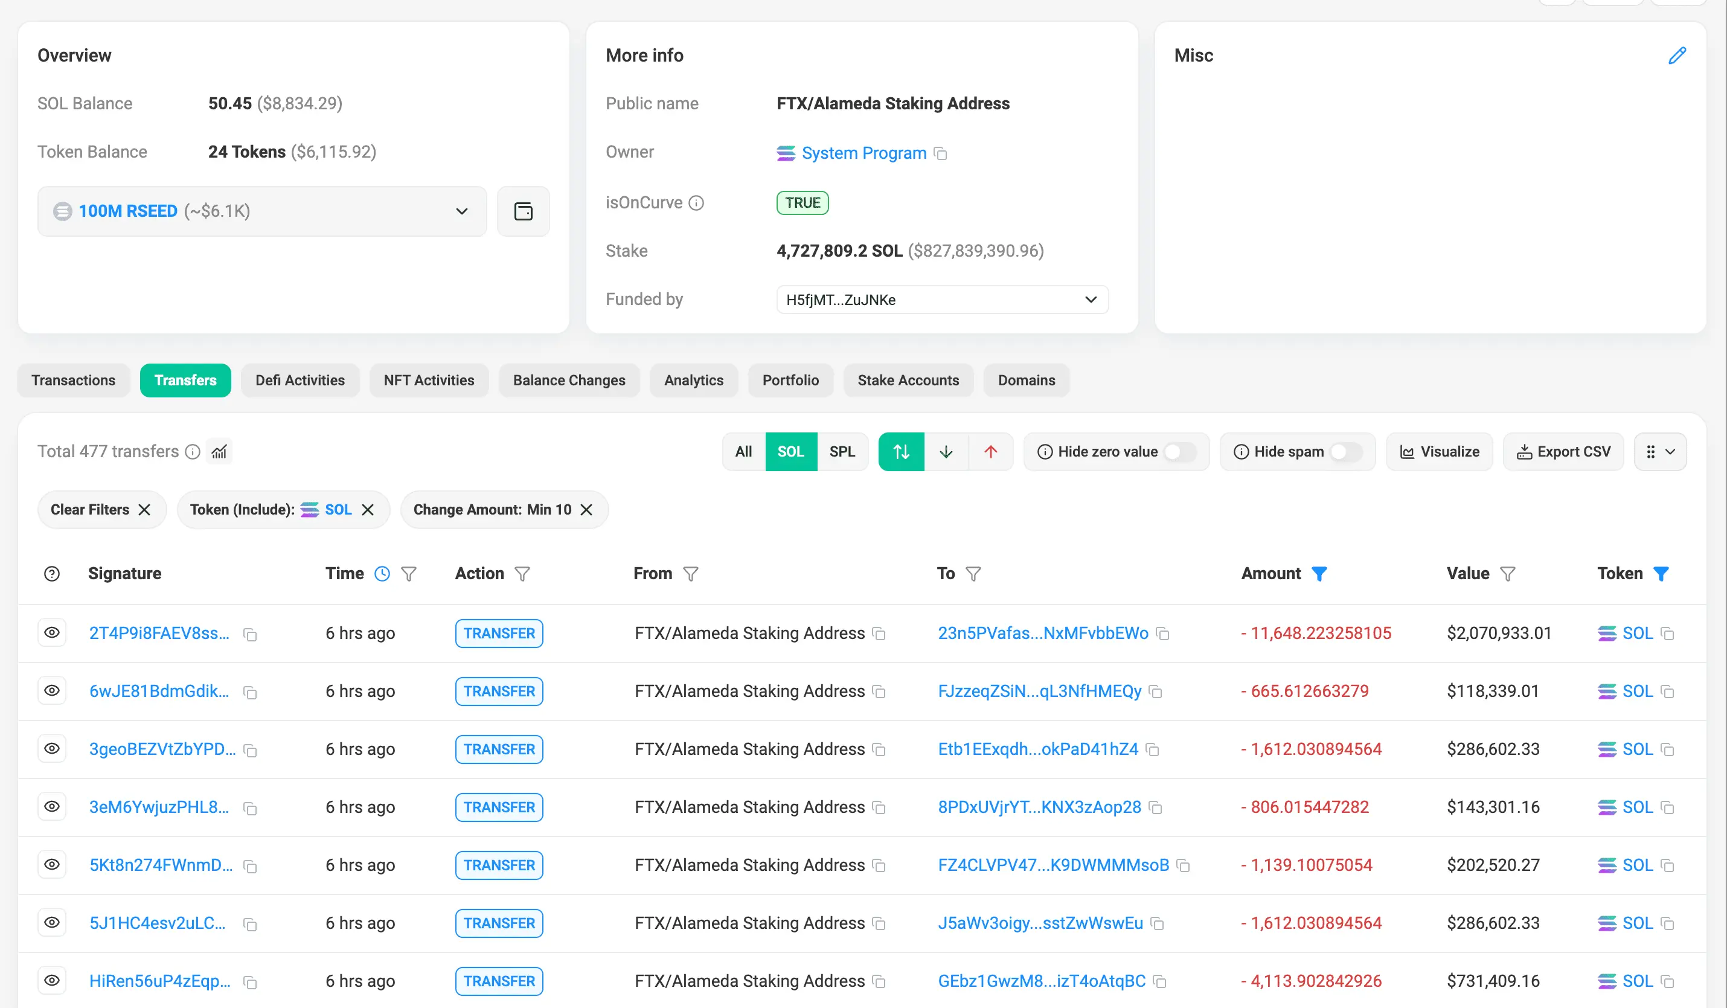Click SOL token link in the $2,070,933.01 row
Image resolution: width=1727 pixels, height=1008 pixels.
click(x=1637, y=633)
